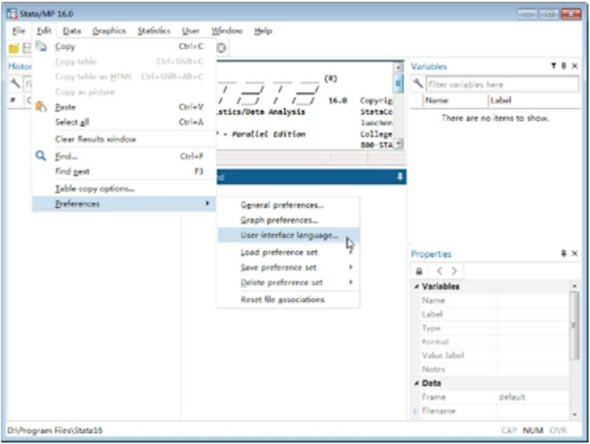Collapse the Data section in Properties

point(416,383)
